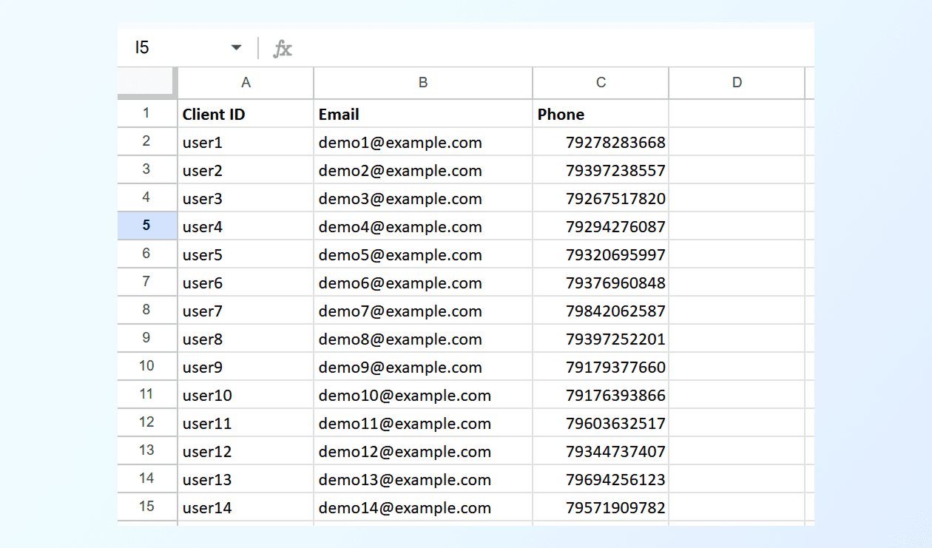Select column D header
This screenshot has height=548, width=932.
737,83
